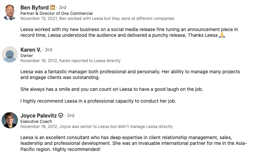The height and width of the screenshot is (157, 260).
Task: Open Joyce Palevitz's profile picture
Action: tap(9, 120)
